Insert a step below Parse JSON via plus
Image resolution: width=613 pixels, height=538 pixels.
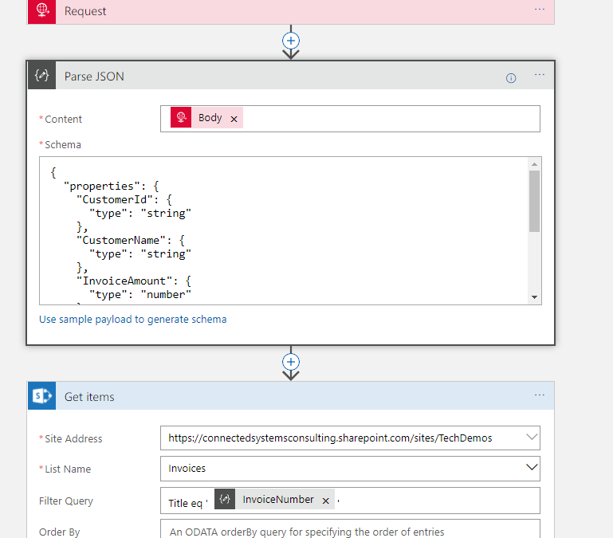tap(291, 362)
